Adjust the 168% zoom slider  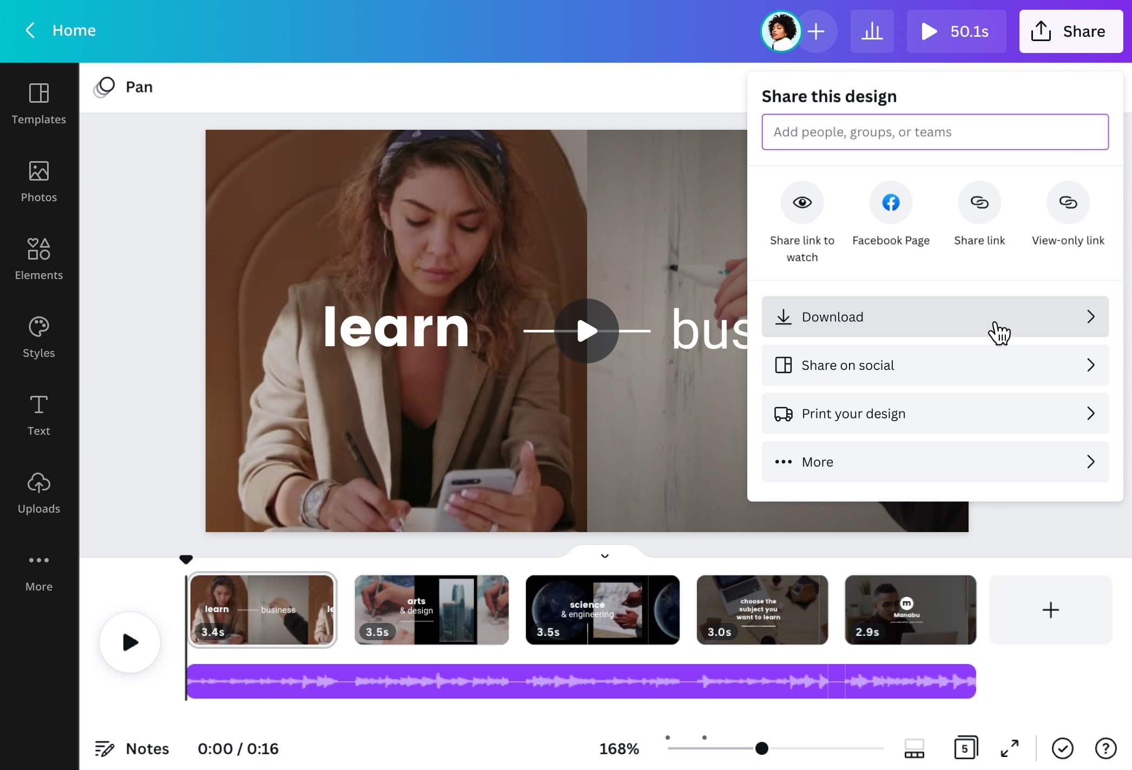pyautogui.click(x=762, y=748)
